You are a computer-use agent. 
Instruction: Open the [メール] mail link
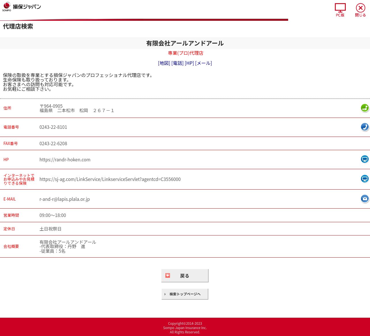[x=203, y=63]
